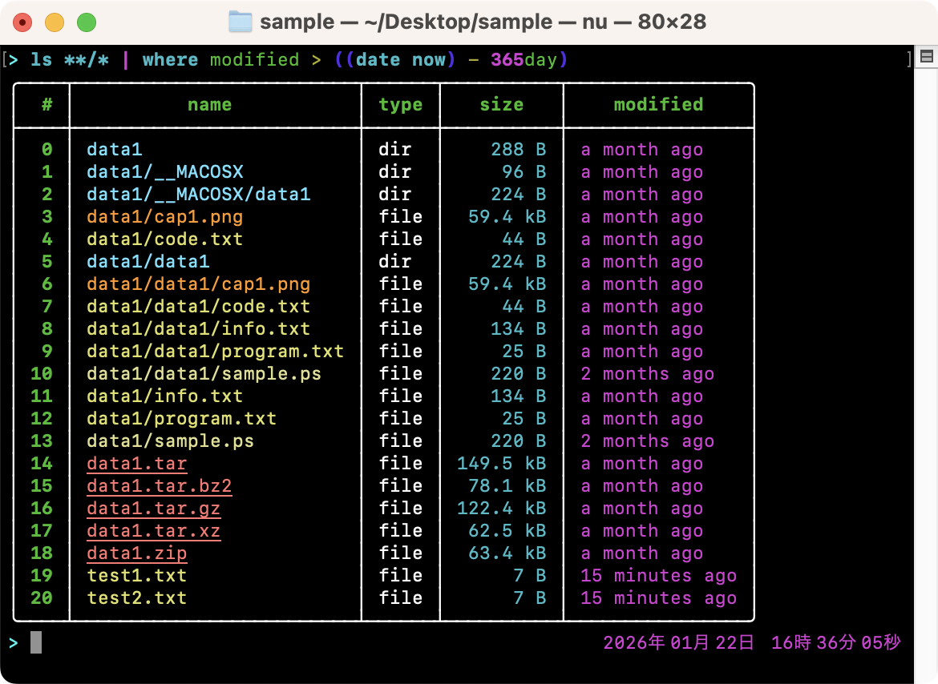Click the data1.tar.gz archive name

pyautogui.click(x=153, y=509)
